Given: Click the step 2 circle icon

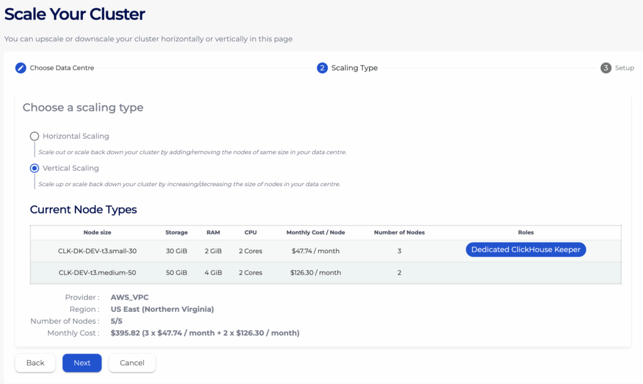Looking at the screenshot, I should (x=322, y=68).
